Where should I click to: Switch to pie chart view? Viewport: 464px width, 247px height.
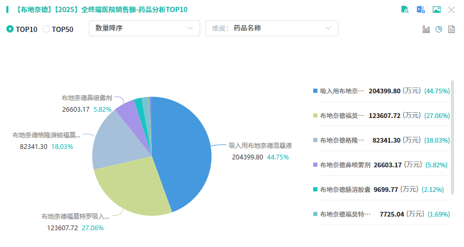tap(439, 29)
